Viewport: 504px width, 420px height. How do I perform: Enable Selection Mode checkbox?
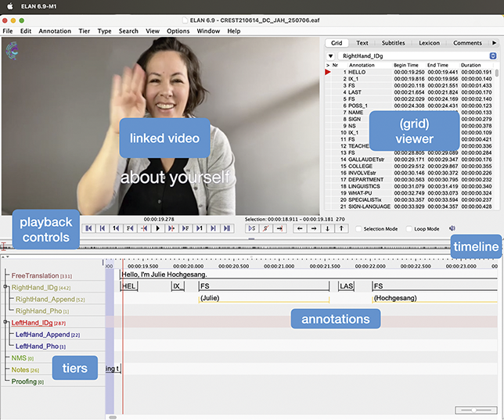[x=358, y=229]
